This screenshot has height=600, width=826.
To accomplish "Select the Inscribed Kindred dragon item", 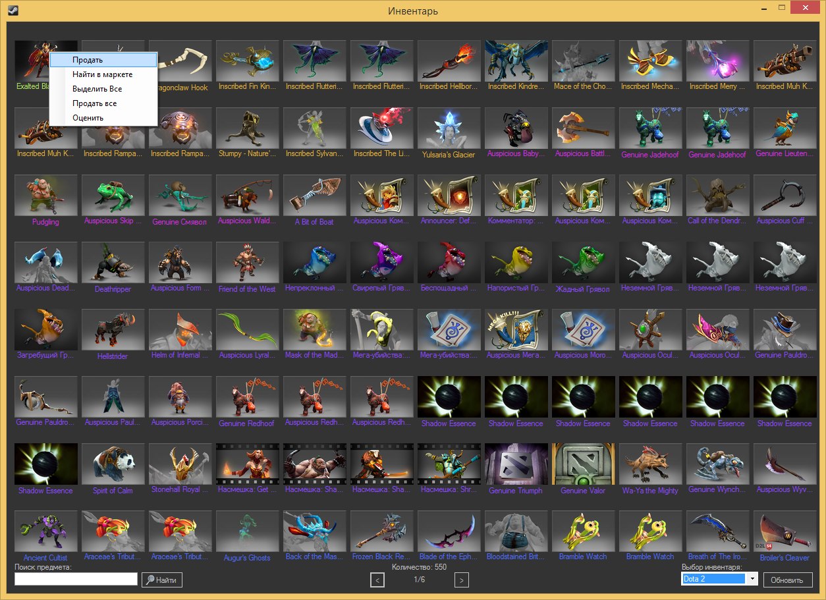I will (516, 61).
